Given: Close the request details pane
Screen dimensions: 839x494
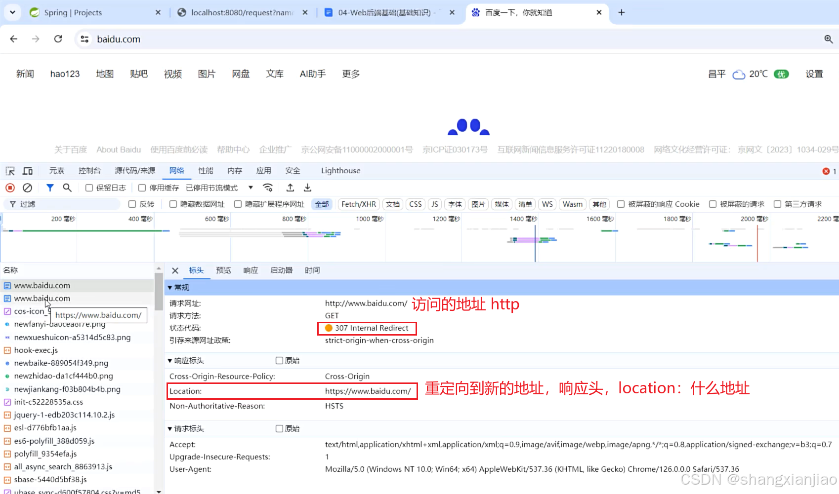Looking at the screenshot, I should (175, 270).
